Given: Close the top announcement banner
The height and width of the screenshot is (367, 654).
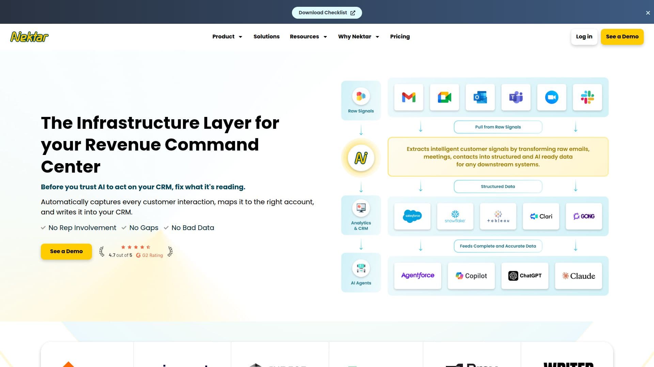Looking at the screenshot, I should (x=648, y=13).
